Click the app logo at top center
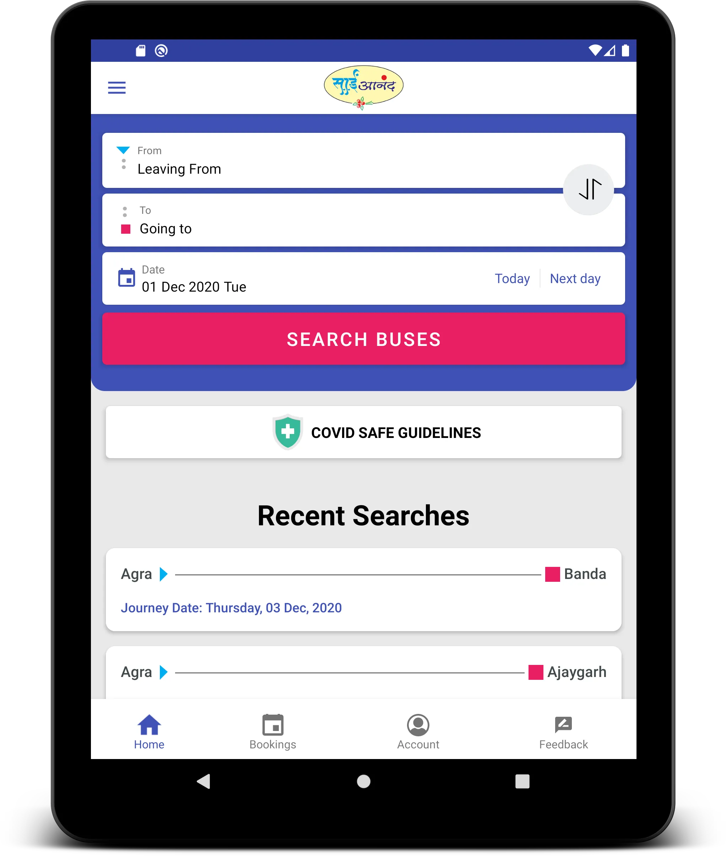The image size is (726, 856). click(363, 86)
